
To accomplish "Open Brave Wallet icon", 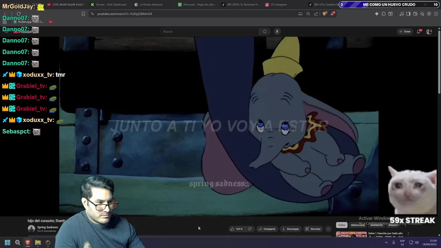I will pyautogui.click(x=415, y=14).
